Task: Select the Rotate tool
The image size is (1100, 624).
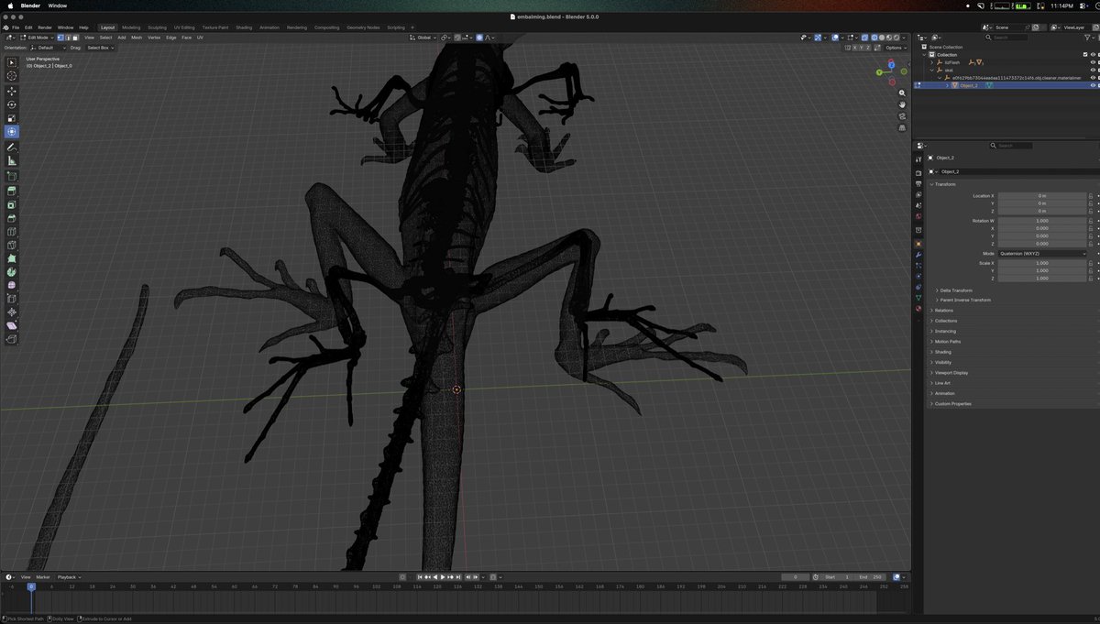Action: pos(12,104)
